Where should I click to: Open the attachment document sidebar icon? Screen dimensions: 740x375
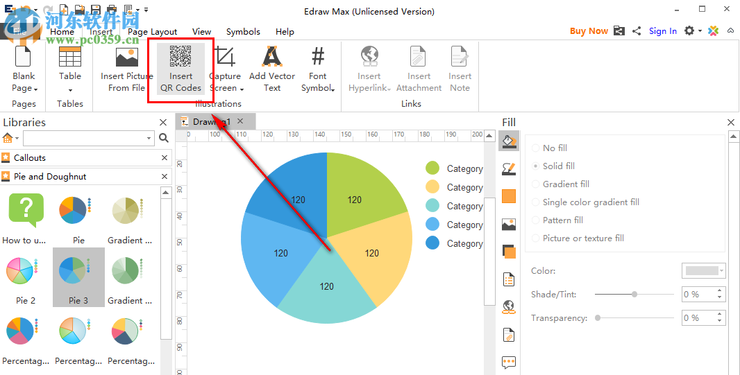pyautogui.click(x=509, y=335)
